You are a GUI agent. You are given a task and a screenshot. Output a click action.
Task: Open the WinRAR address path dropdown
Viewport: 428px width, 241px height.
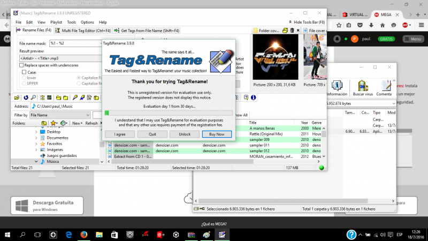point(393,103)
